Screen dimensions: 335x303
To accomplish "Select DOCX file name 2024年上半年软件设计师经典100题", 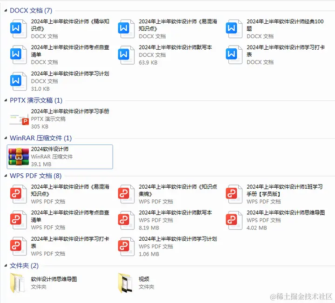I will [x=285, y=25].
